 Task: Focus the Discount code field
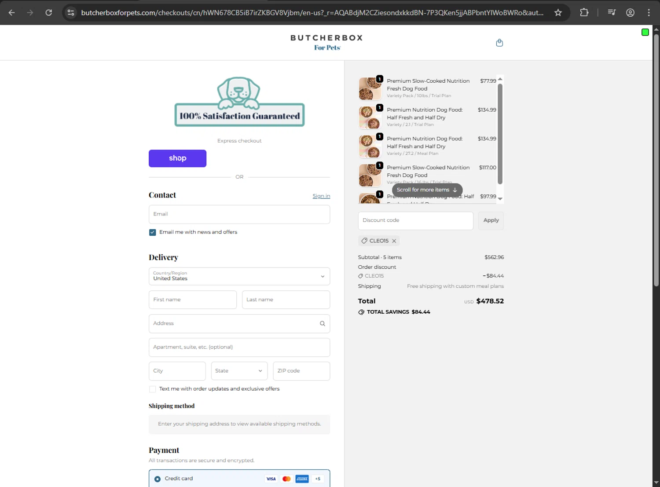point(416,220)
